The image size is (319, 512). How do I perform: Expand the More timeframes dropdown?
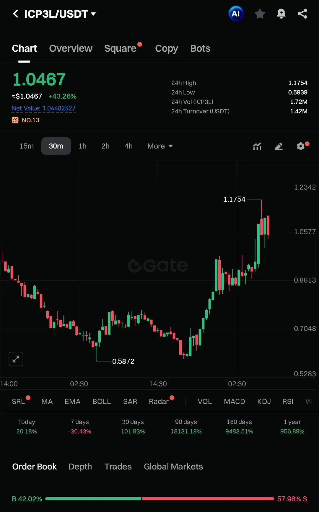[160, 146]
